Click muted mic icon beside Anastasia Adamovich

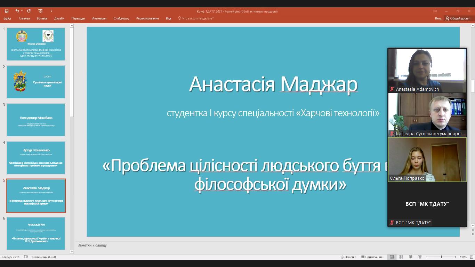coord(392,89)
